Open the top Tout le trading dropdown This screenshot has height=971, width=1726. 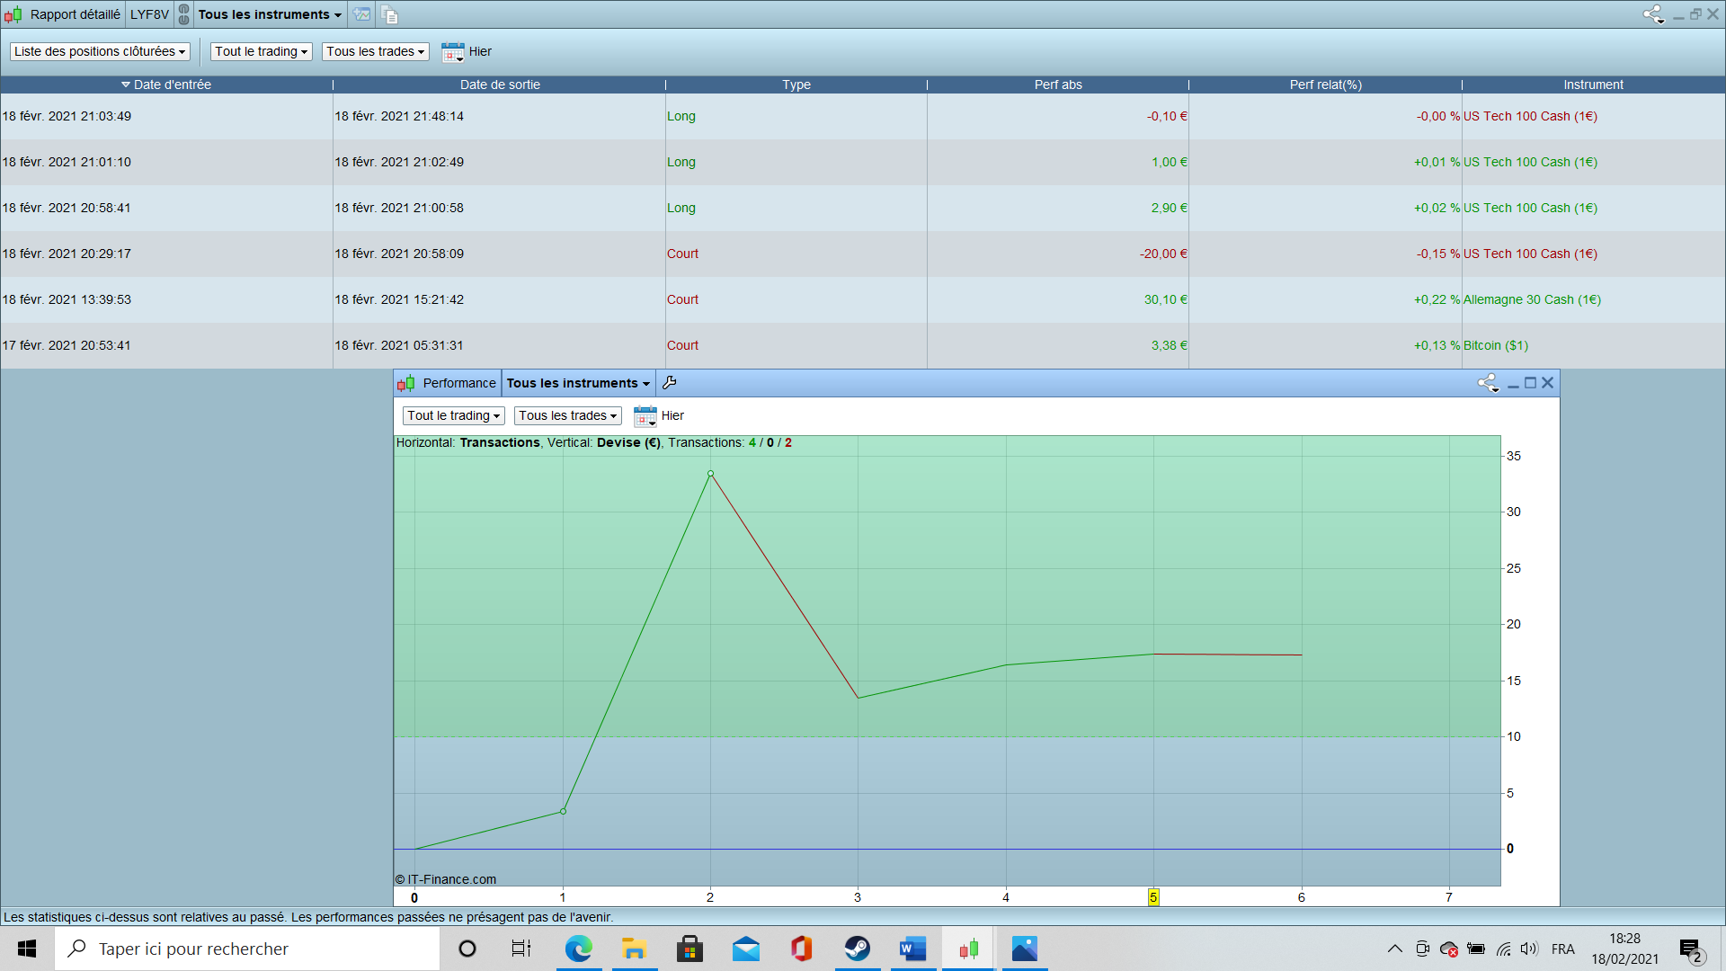click(x=261, y=52)
